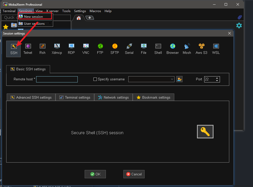Open the Settings menu
Viewport: 253px width, 187px height.
point(80,11)
